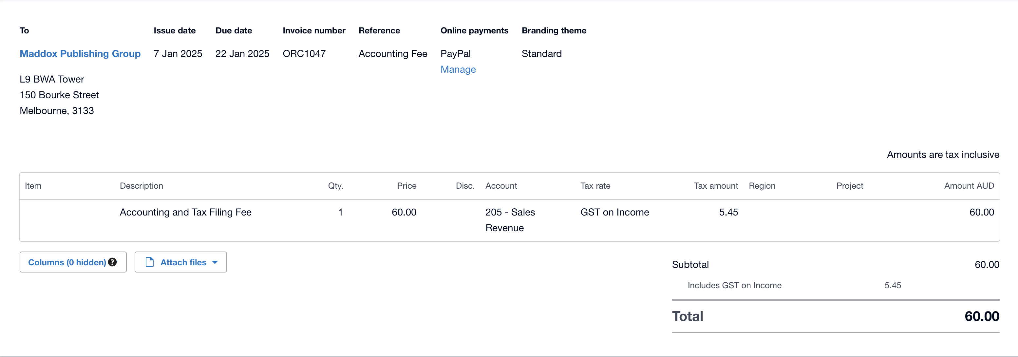
Task: Click Columns (0 hidden) button
Action: point(67,262)
